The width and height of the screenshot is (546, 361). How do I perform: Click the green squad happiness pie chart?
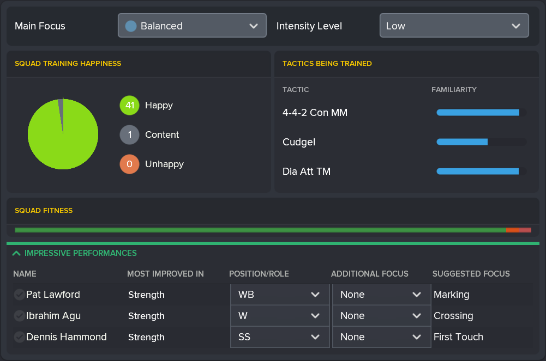pos(63,133)
